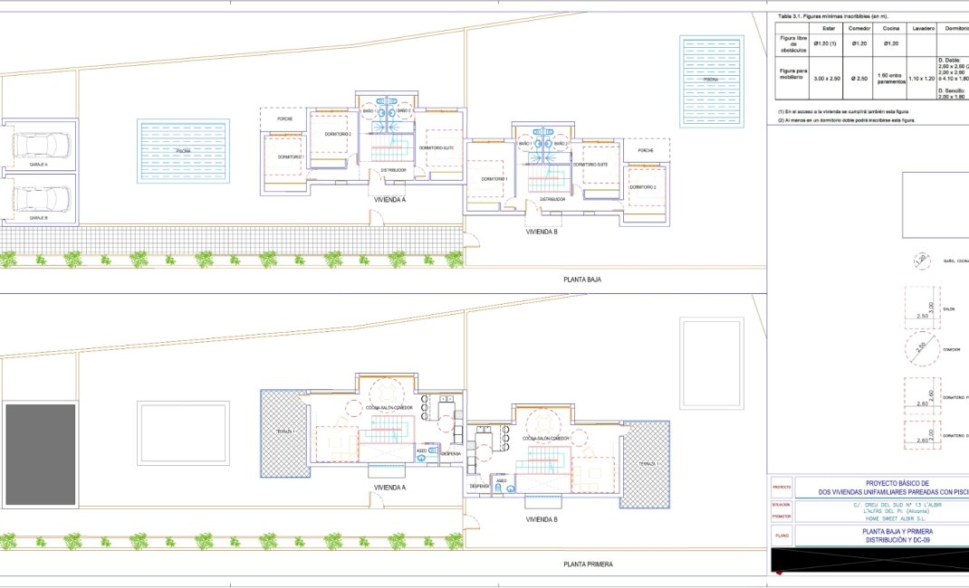This screenshot has width=969, height=588.
Task: Select round dining table symbol in Vivienda B
Action: tap(543, 423)
